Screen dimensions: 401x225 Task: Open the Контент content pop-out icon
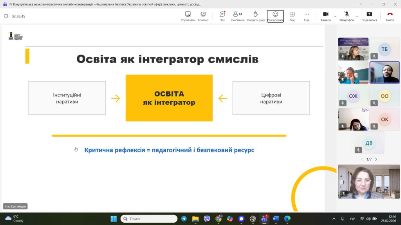pyautogui.click(x=203, y=14)
